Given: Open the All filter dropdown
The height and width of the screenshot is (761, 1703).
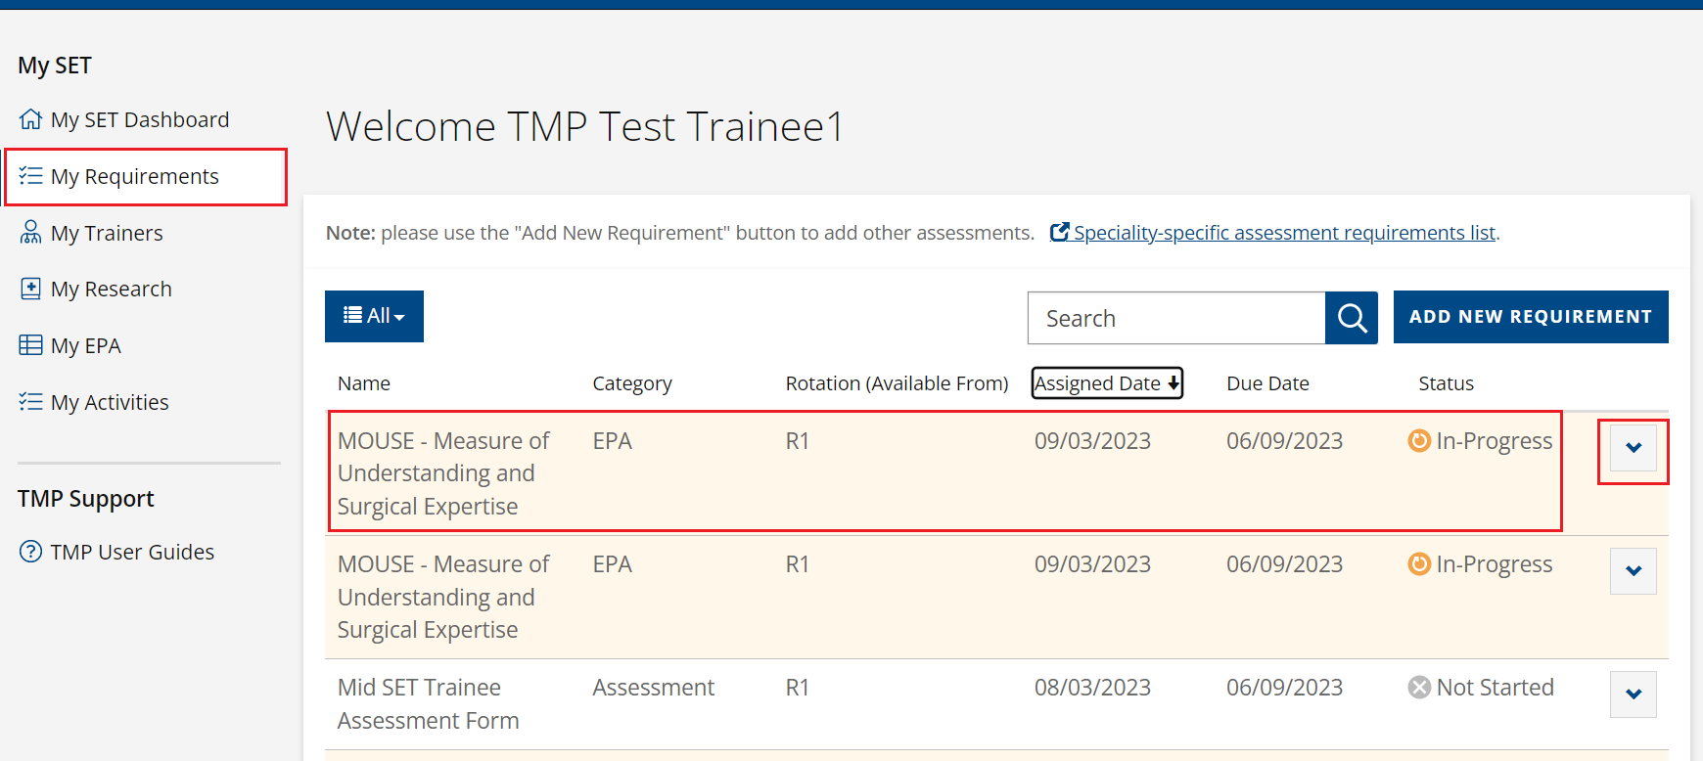Looking at the screenshot, I should (x=374, y=316).
